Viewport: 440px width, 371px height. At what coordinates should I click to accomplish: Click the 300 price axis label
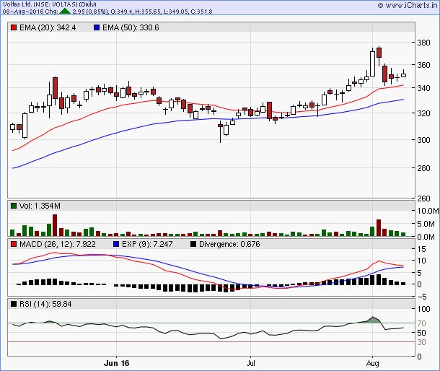(423, 140)
